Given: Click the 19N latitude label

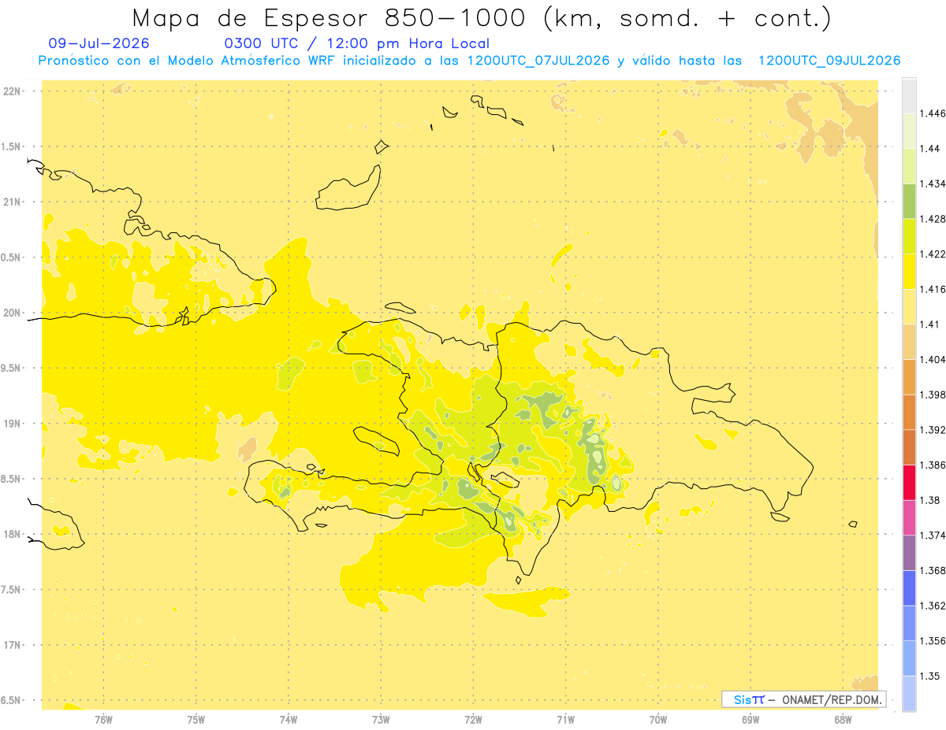Looking at the screenshot, I should coord(13,424).
